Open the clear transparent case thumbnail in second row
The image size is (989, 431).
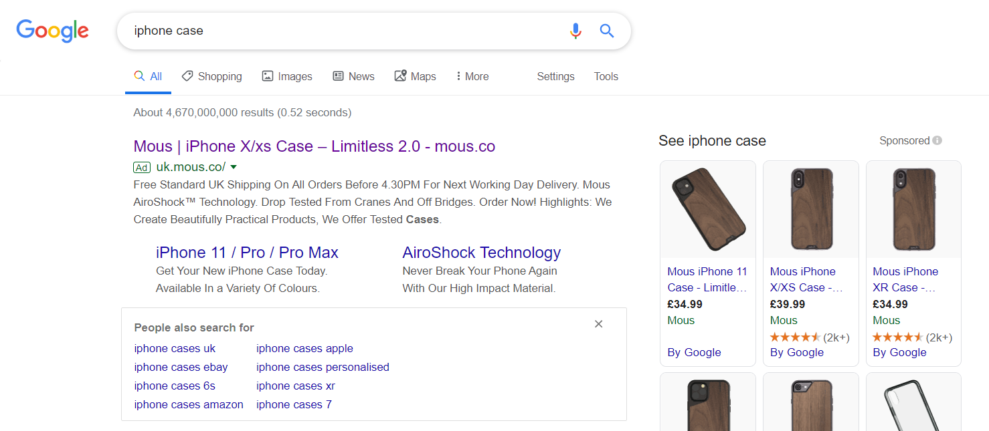[x=913, y=402]
